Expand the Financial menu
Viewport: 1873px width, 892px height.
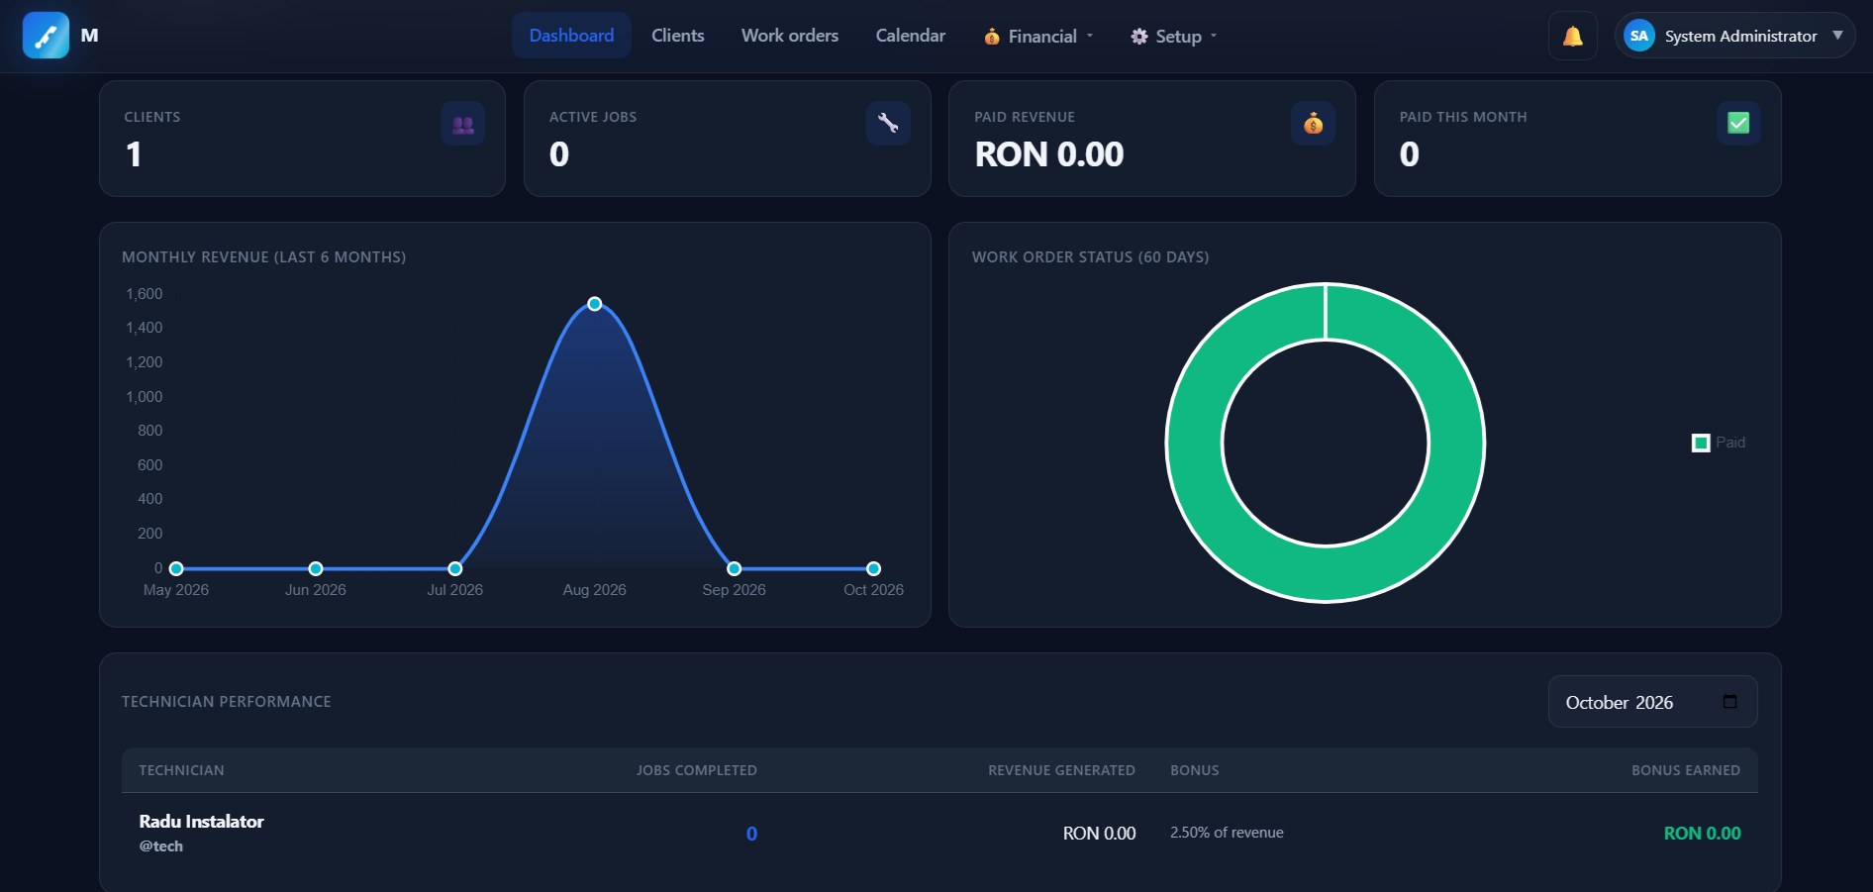tap(1038, 36)
